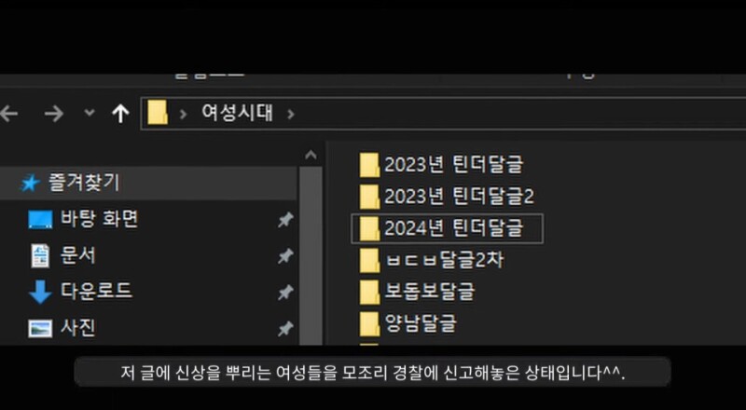Click the 즐겨찾기 star icon
The image size is (746, 410).
point(29,184)
